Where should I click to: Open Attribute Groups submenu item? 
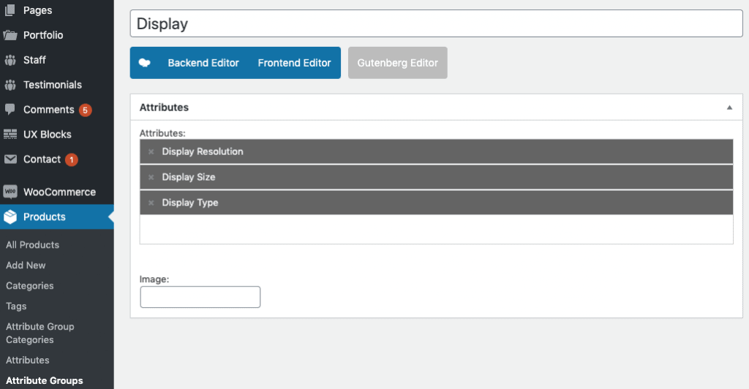[44, 380]
